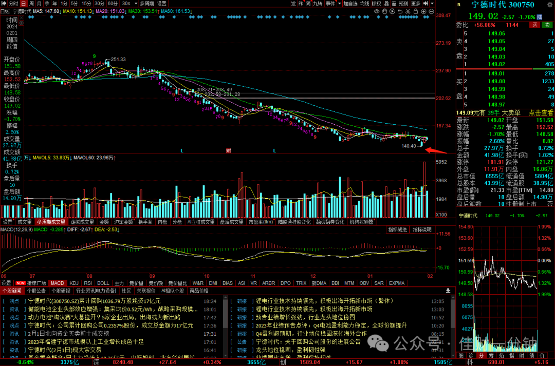Open report 龙头地位稳固，盈利韧性强

pyautogui.click(x=290, y=350)
